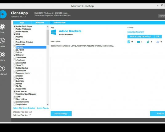Select cFosSpeed in the list

(x=21, y=60)
